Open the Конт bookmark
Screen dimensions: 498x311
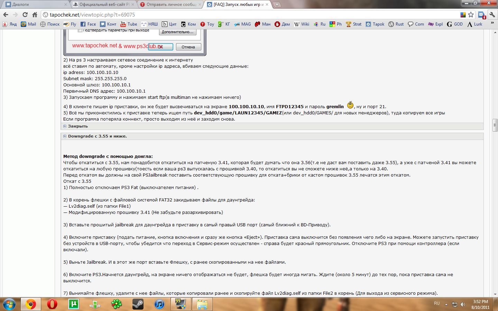coord(108,24)
